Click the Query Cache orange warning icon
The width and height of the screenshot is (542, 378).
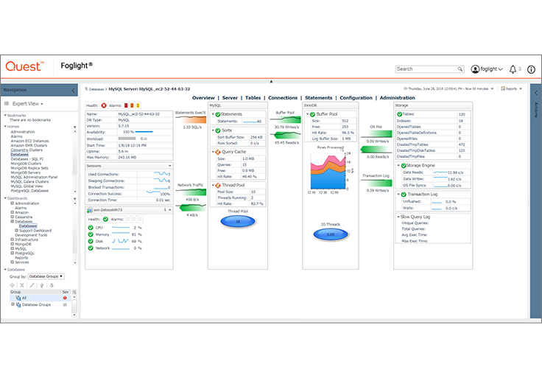coord(218,152)
